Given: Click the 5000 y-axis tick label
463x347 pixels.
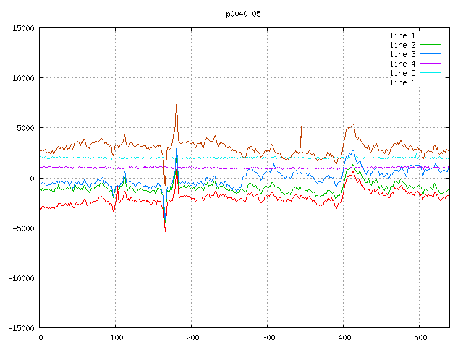Looking at the screenshot, I should (x=25, y=128).
